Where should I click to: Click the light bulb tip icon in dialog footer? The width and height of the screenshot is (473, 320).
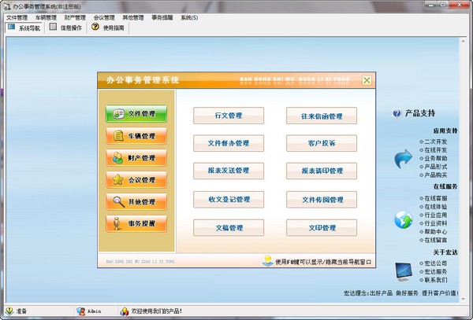(267, 260)
